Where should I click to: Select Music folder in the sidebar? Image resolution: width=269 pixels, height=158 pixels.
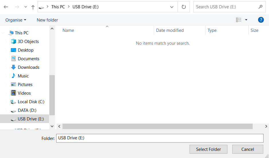click(23, 76)
